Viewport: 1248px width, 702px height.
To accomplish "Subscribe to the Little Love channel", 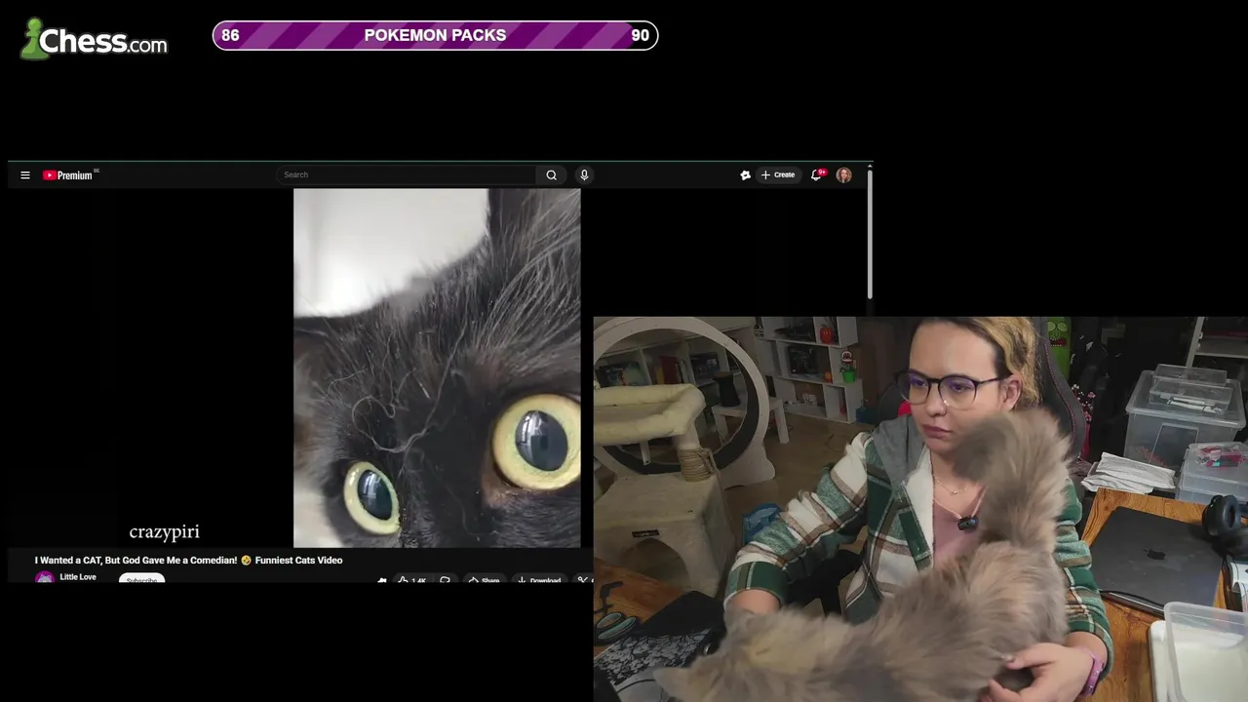I will [141, 579].
